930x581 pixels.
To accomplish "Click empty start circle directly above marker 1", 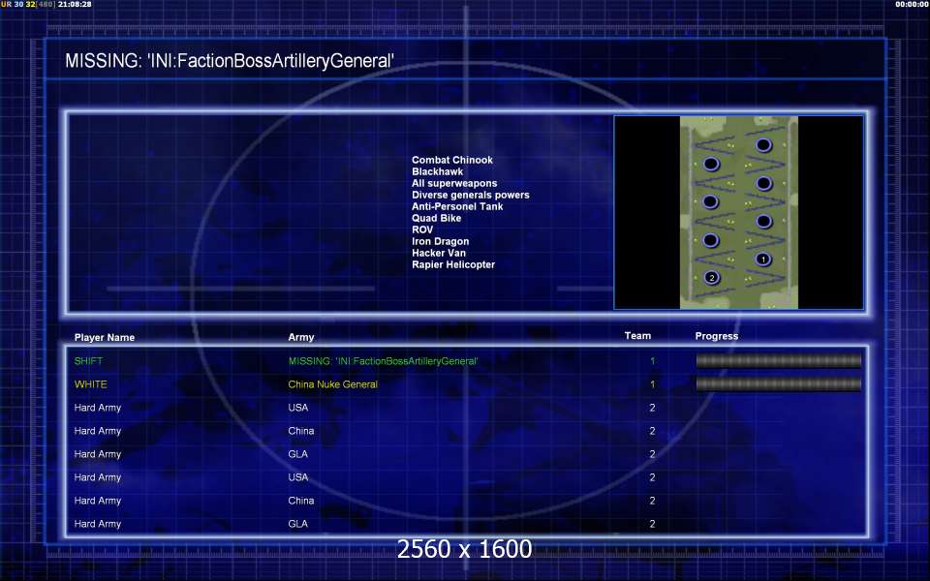I will point(764,222).
